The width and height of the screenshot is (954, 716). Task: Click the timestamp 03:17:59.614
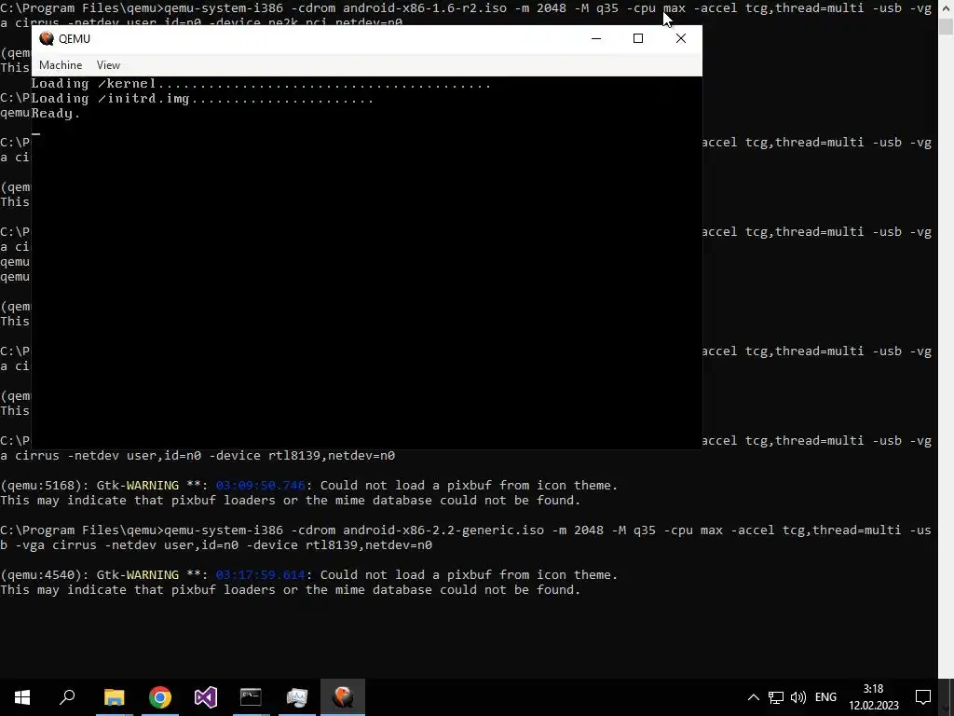click(x=261, y=574)
